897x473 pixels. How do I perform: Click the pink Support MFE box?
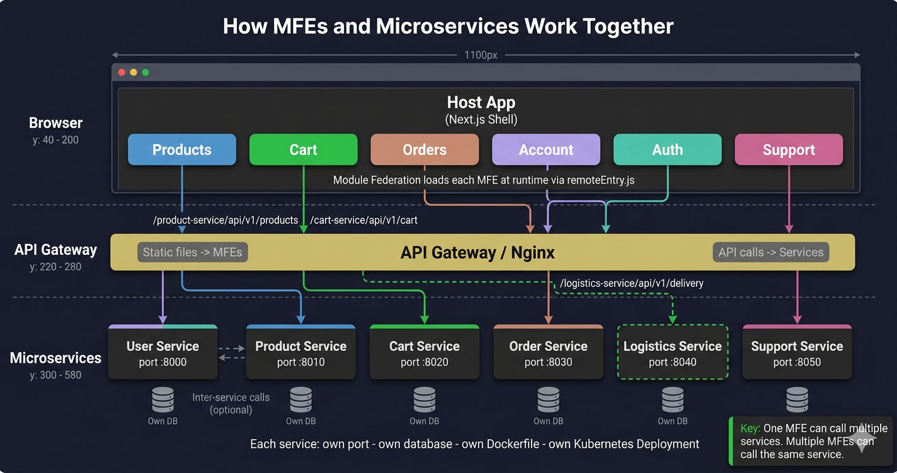[x=789, y=150]
